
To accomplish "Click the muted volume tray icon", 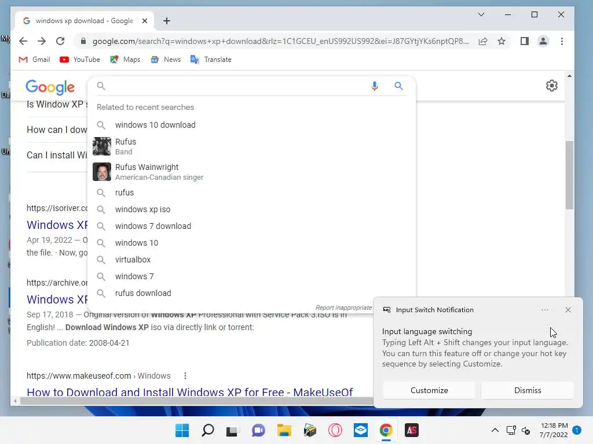I will 526,430.
